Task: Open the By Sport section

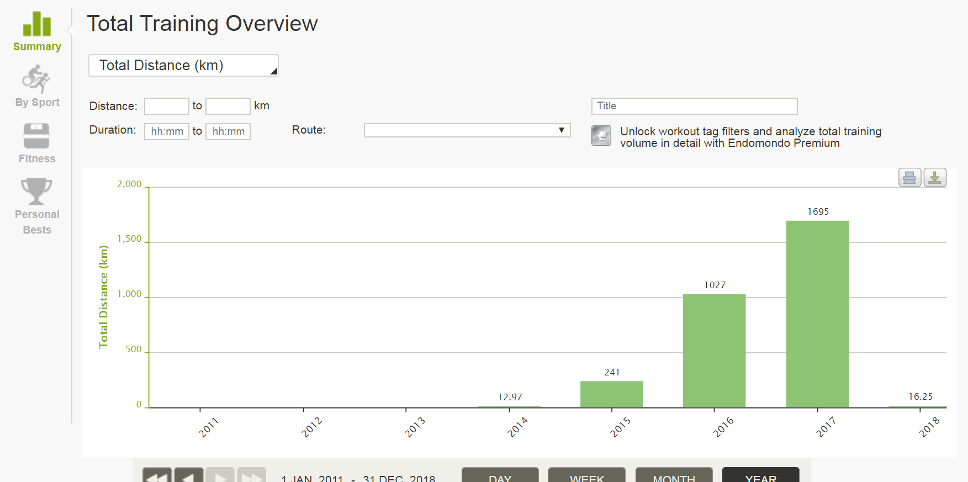Action: point(37,87)
